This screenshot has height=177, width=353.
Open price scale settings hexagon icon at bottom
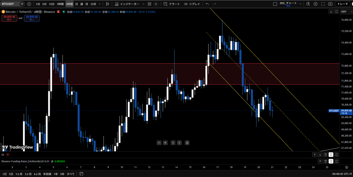tap(347, 167)
